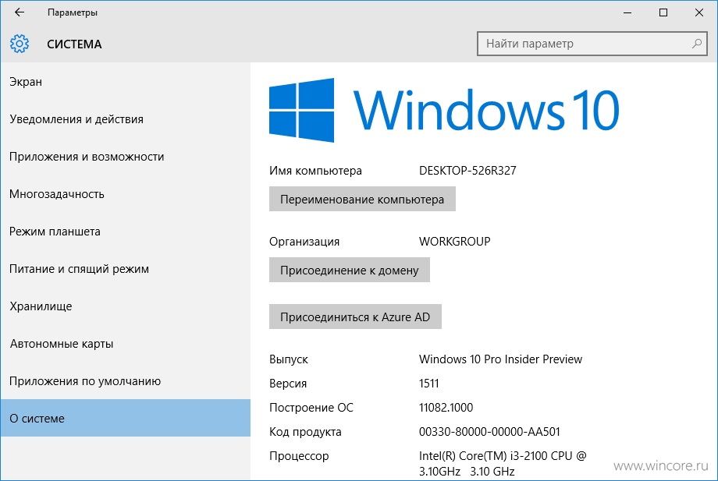Click the СИСТЕМА header title

74,44
